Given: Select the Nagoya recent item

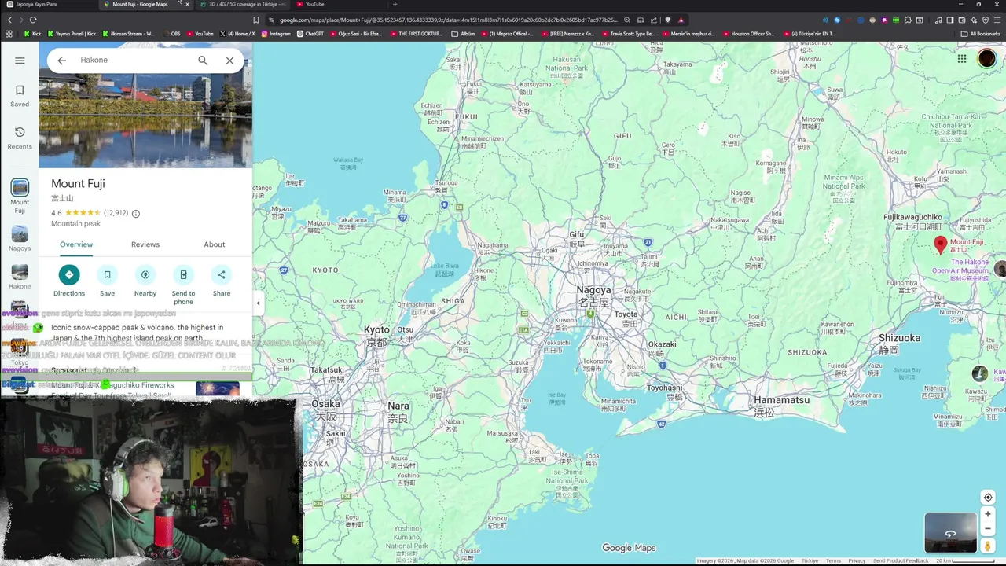Looking at the screenshot, I should [x=20, y=239].
